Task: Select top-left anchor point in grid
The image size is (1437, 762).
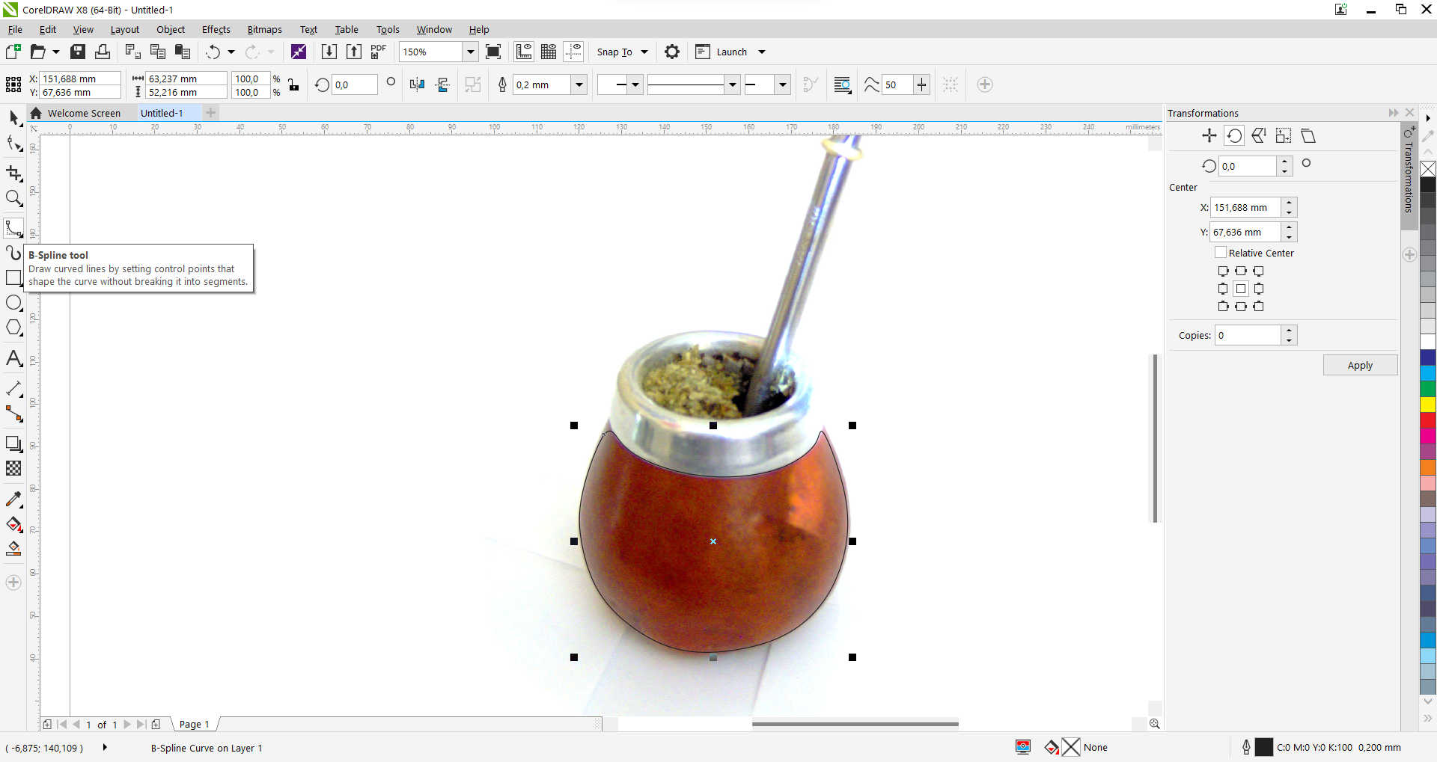Action: [1223, 271]
